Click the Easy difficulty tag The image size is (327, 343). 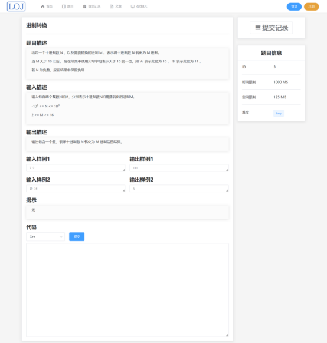coord(279,113)
